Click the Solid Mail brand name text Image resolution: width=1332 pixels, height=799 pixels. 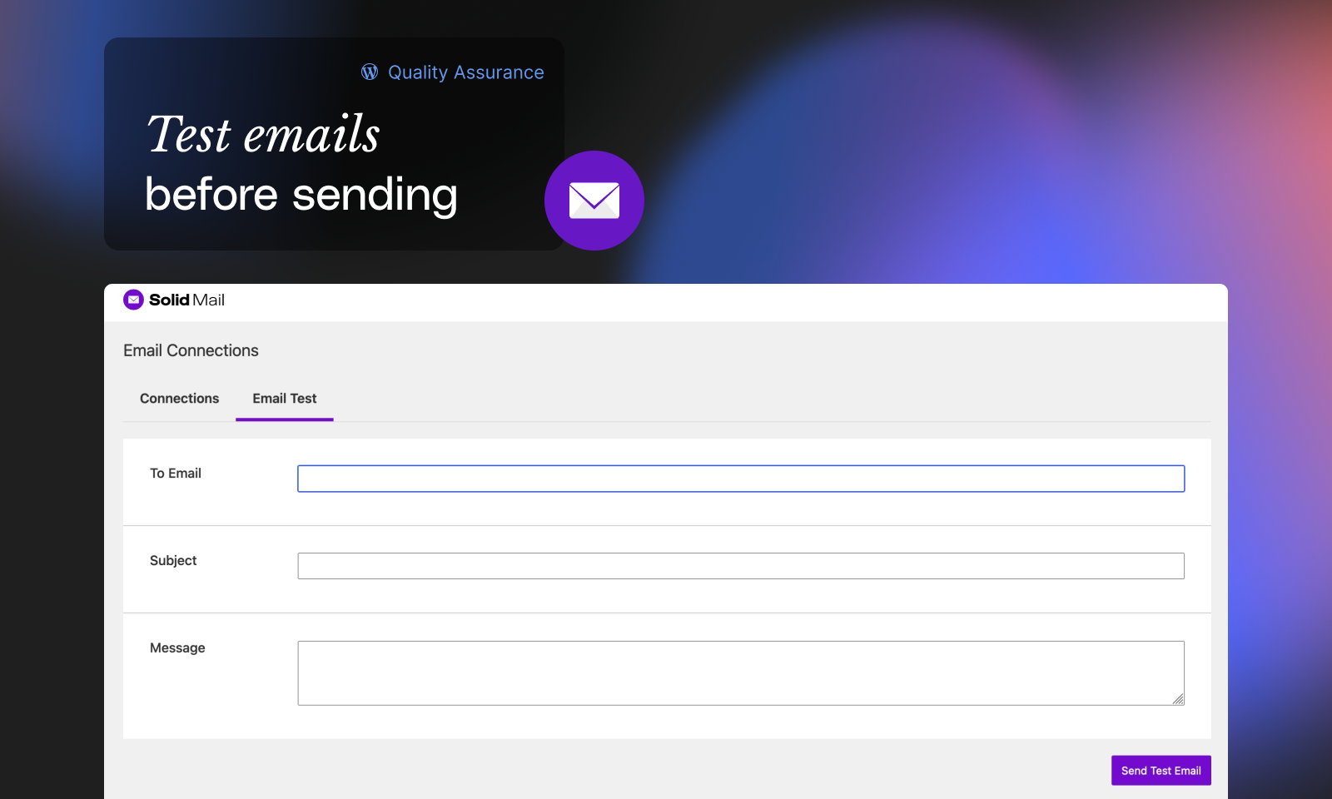pyautogui.click(x=186, y=300)
